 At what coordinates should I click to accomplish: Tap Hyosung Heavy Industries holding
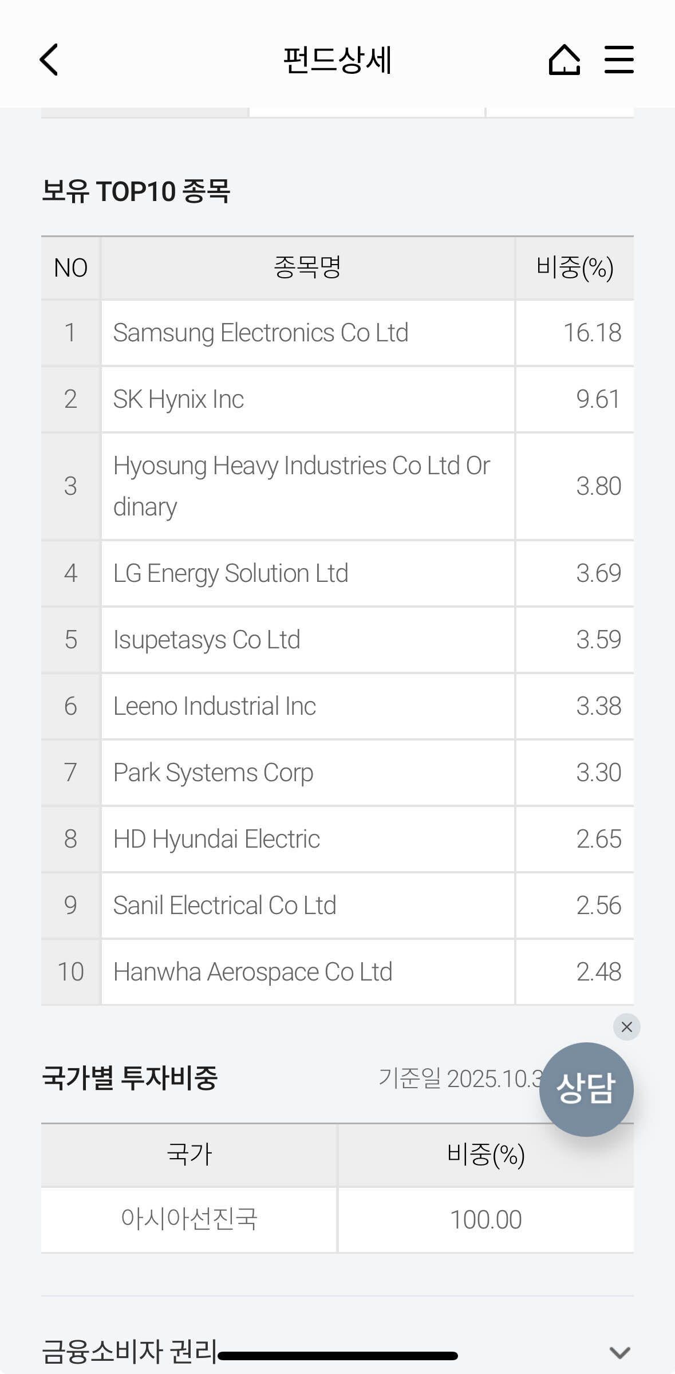pyautogui.click(x=301, y=486)
